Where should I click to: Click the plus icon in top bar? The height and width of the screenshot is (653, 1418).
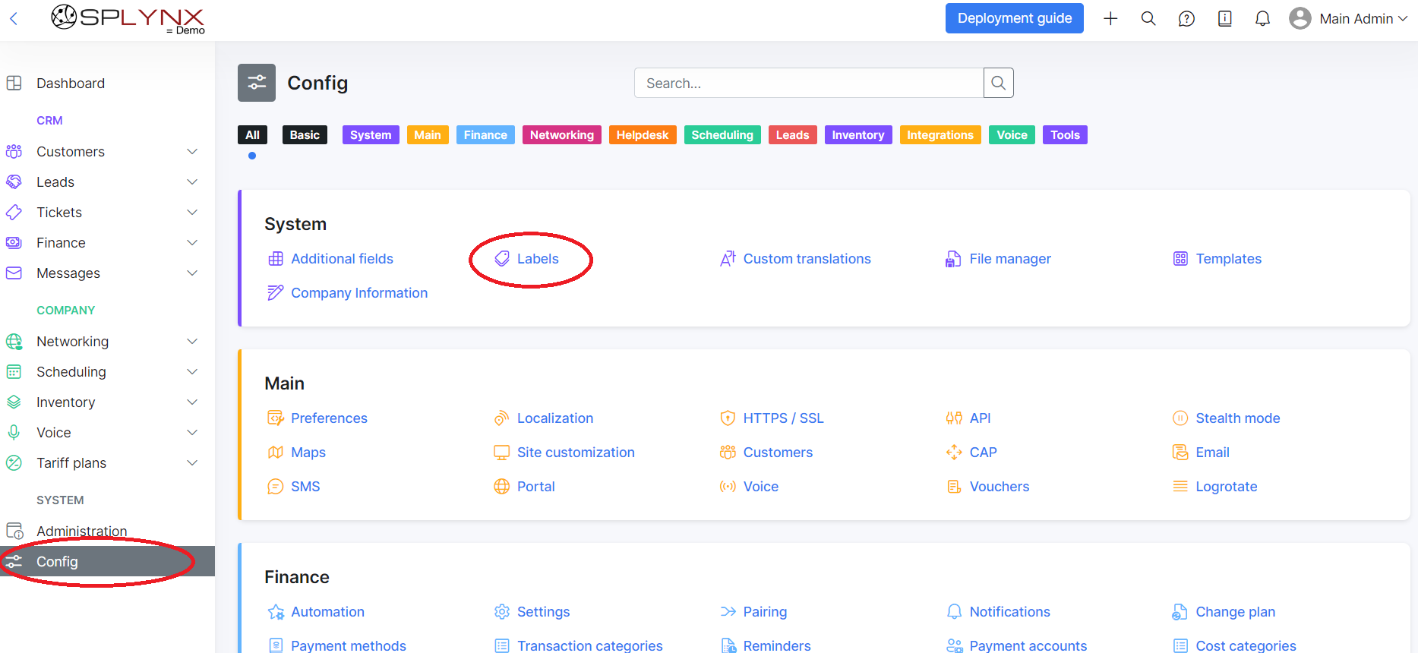(1110, 19)
